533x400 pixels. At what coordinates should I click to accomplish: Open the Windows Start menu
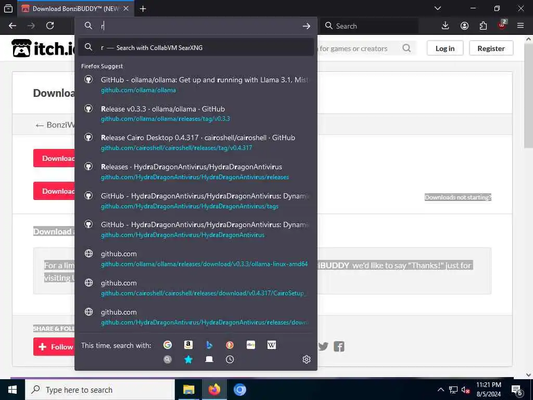coord(12,390)
